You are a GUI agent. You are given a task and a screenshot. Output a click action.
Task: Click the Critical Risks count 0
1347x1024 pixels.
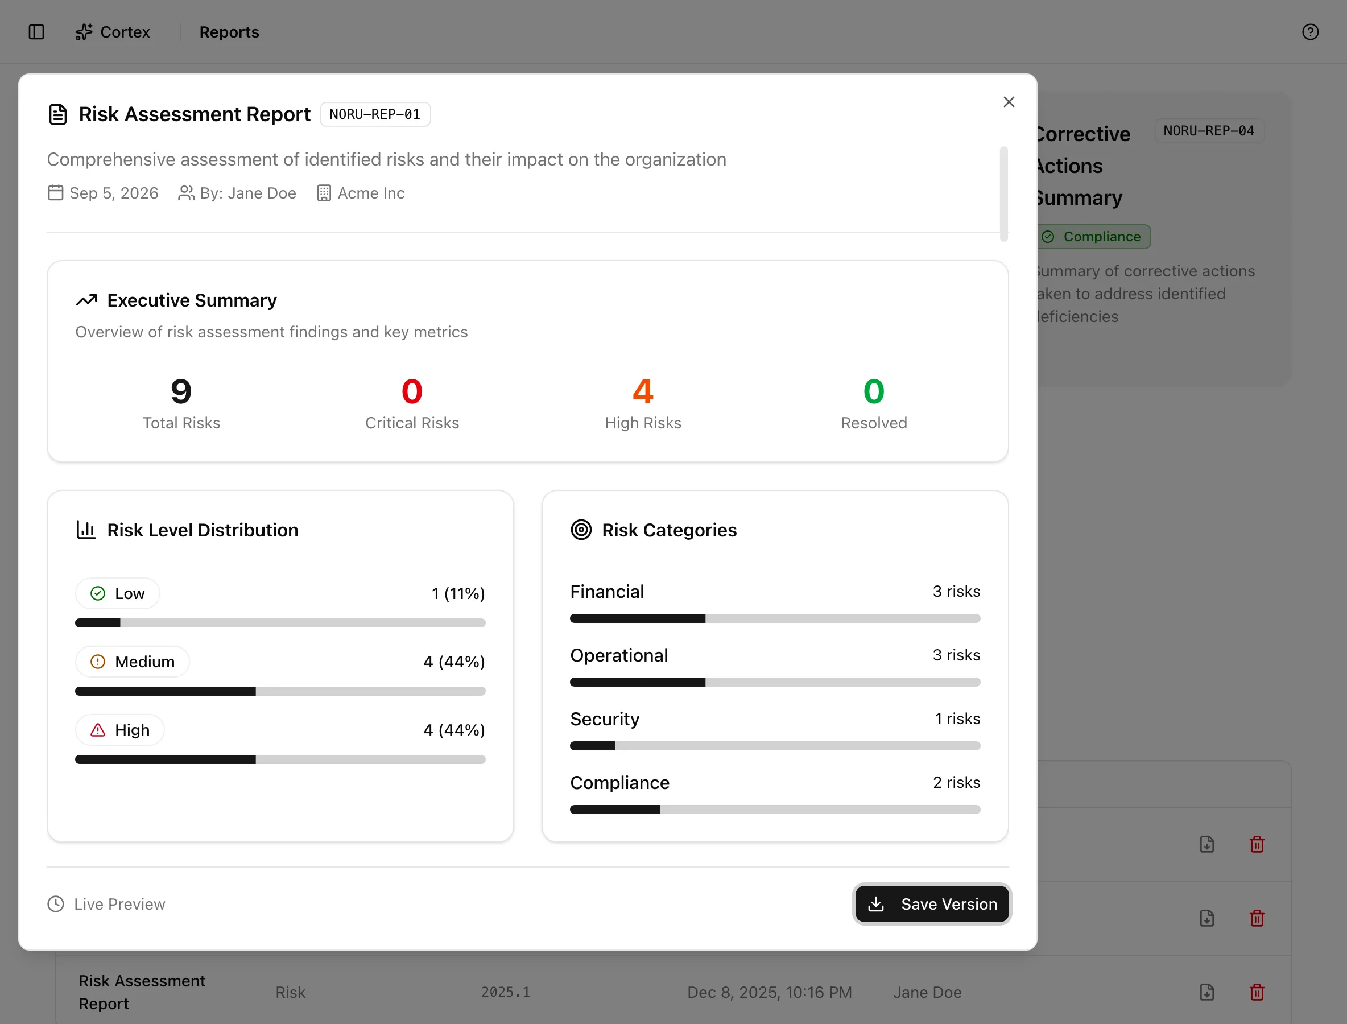point(412,391)
